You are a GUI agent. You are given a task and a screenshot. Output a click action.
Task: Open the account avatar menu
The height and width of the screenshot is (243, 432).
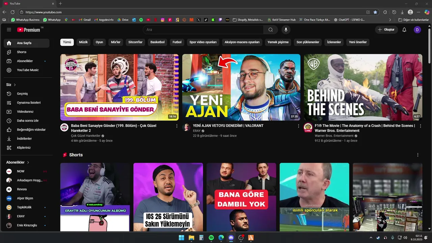click(417, 30)
